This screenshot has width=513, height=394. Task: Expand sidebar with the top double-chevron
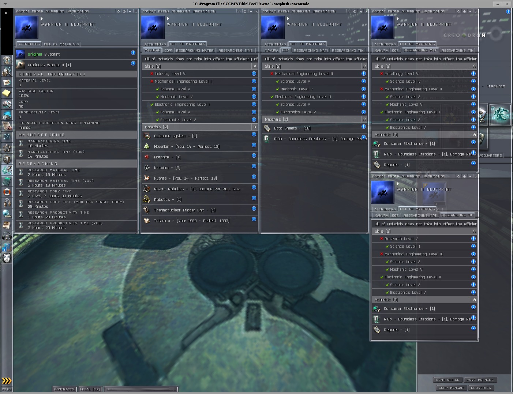point(6,13)
